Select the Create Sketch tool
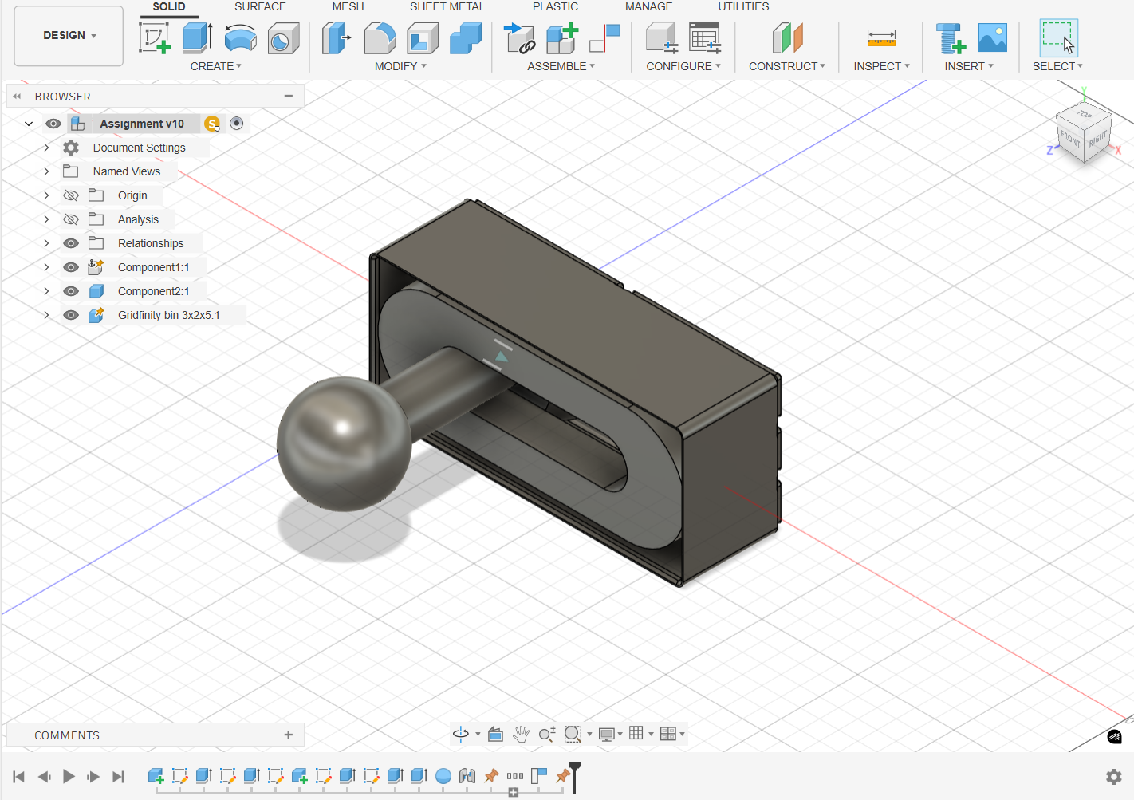The image size is (1134, 800). [154, 37]
